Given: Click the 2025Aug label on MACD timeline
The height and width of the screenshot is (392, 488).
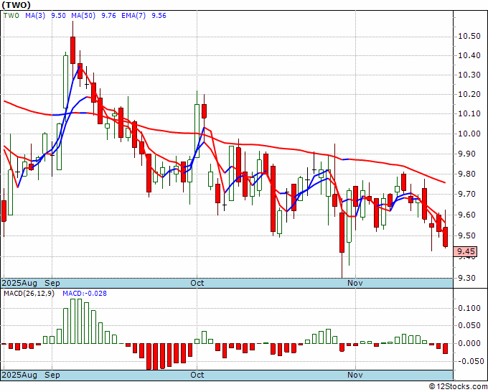Looking at the screenshot, I should pos(19,375).
